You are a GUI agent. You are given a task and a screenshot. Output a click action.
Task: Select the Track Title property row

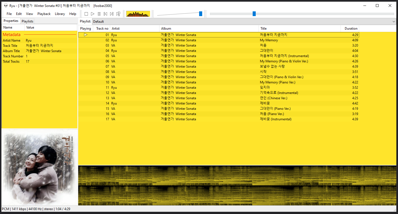click(39, 46)
